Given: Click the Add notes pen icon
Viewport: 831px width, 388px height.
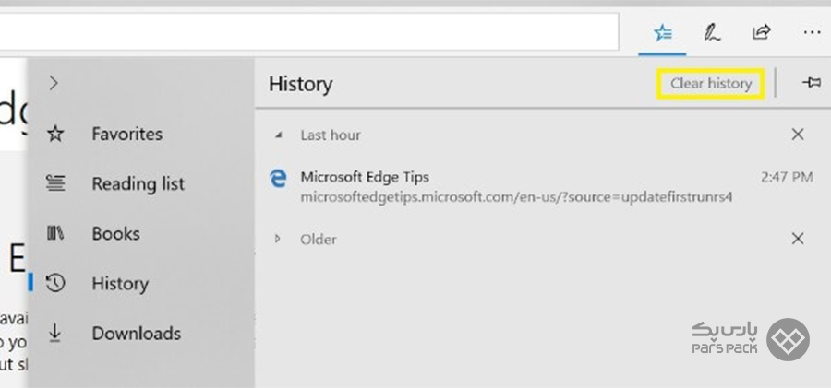Looking at the screenshot, I should point(712,33).
